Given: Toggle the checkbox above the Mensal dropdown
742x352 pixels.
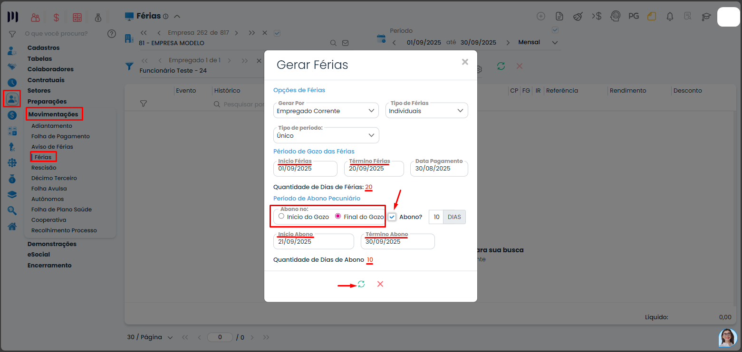Looking at the screenshot, I should [554, 30].
